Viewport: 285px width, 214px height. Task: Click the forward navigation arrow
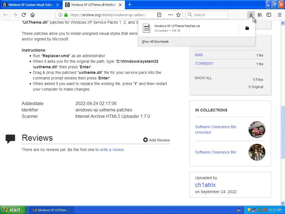(x=15, y=15)
